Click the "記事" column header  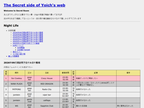[96, 73]
